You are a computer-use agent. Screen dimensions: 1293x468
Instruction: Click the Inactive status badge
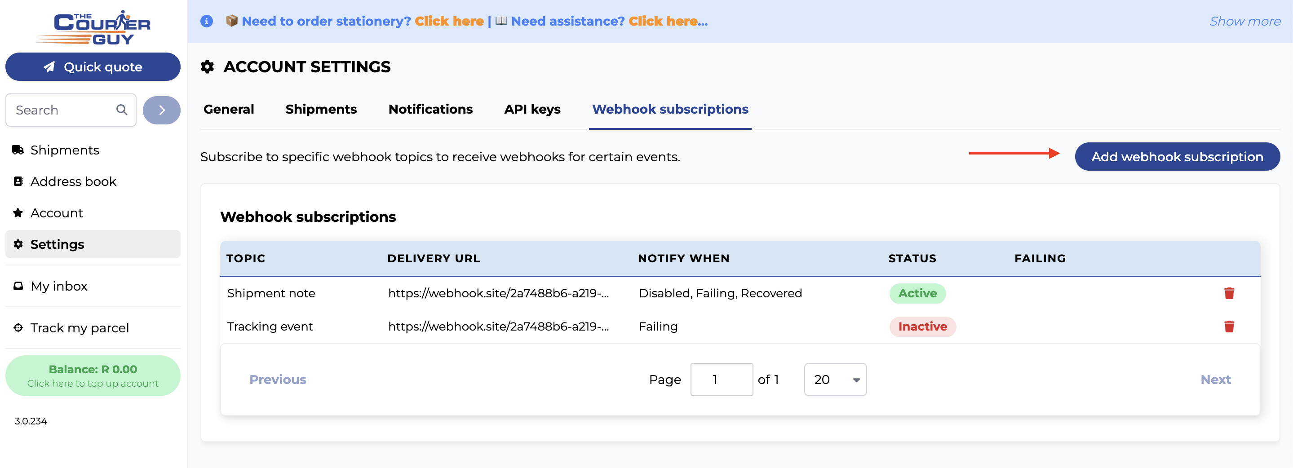(x=922, y=327)
